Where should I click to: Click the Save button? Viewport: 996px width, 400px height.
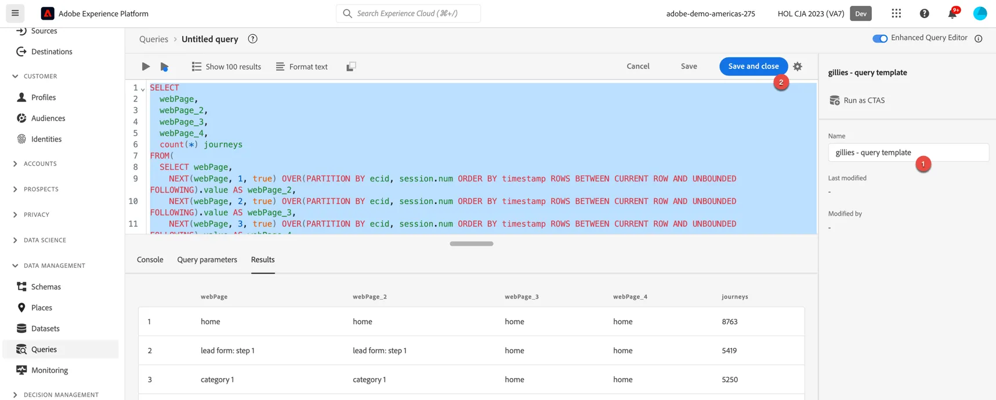pos(689,66)
